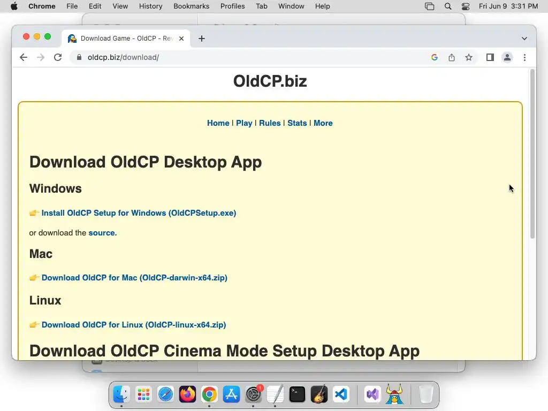Open a new tab with plus button
Viewport: 548px width, 411px height.
pos(201,39)
